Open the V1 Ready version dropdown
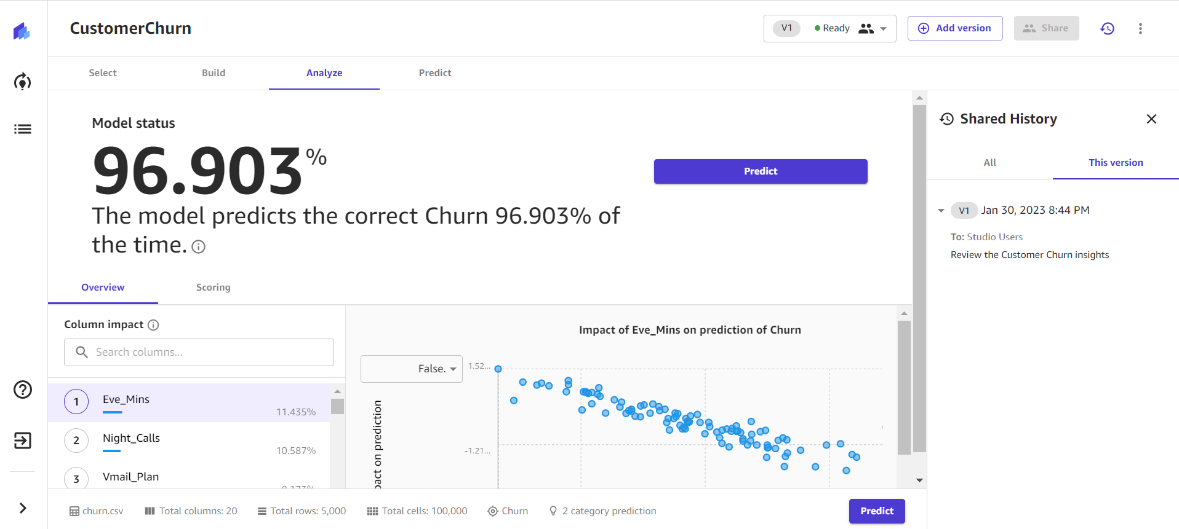This screenshot has width=1179, height=529. tap(829, 28)
